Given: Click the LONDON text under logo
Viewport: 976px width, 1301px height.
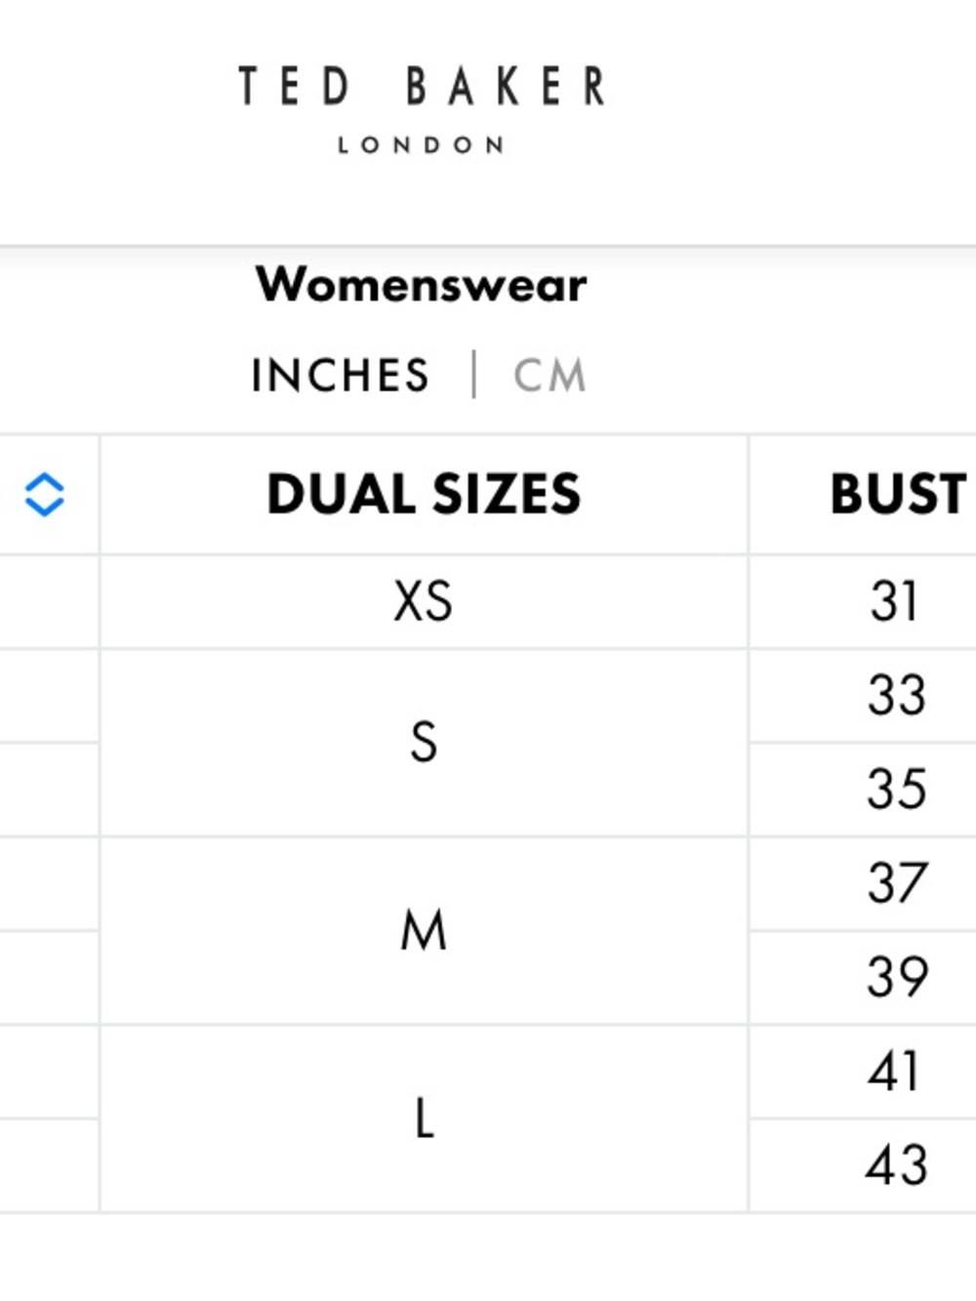Looking at the screenshot, I should [422, 145].
